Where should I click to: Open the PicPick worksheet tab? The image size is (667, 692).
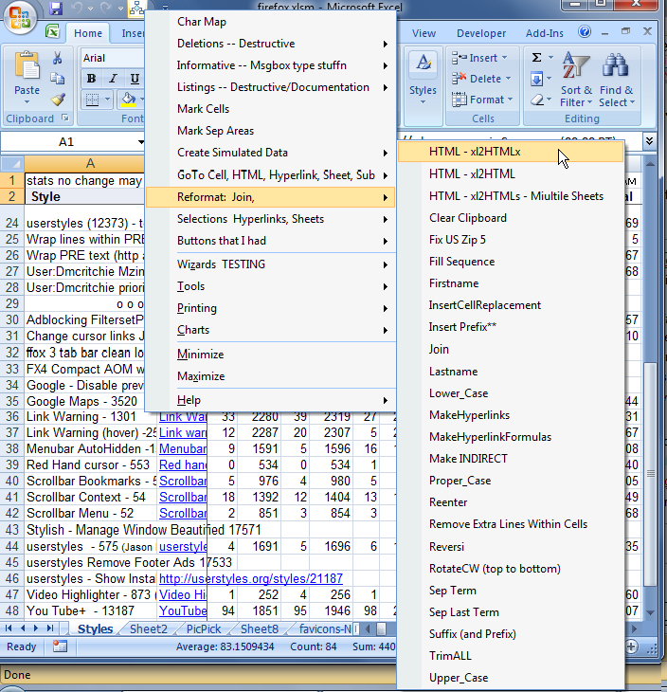point(204,628)
